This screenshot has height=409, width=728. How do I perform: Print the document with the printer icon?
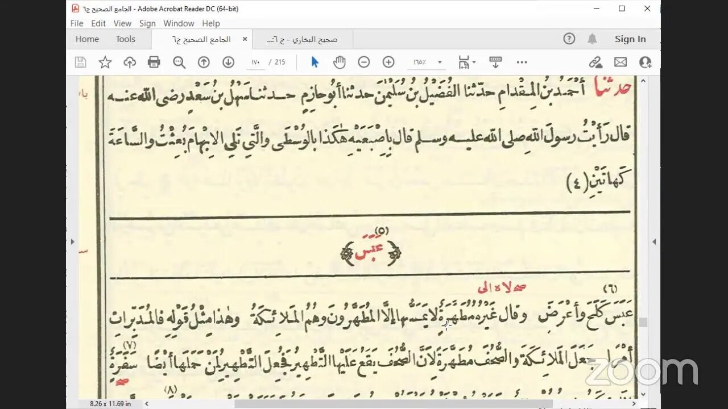(x=154, y=62)
